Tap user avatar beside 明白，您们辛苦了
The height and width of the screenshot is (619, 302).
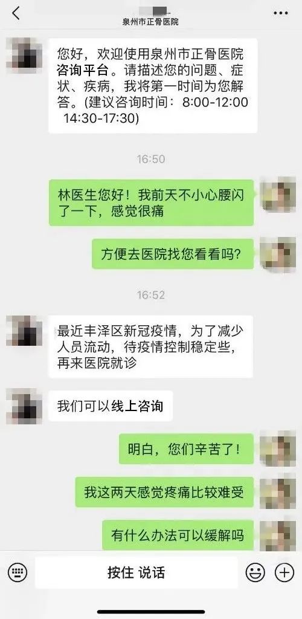[278, 449]
